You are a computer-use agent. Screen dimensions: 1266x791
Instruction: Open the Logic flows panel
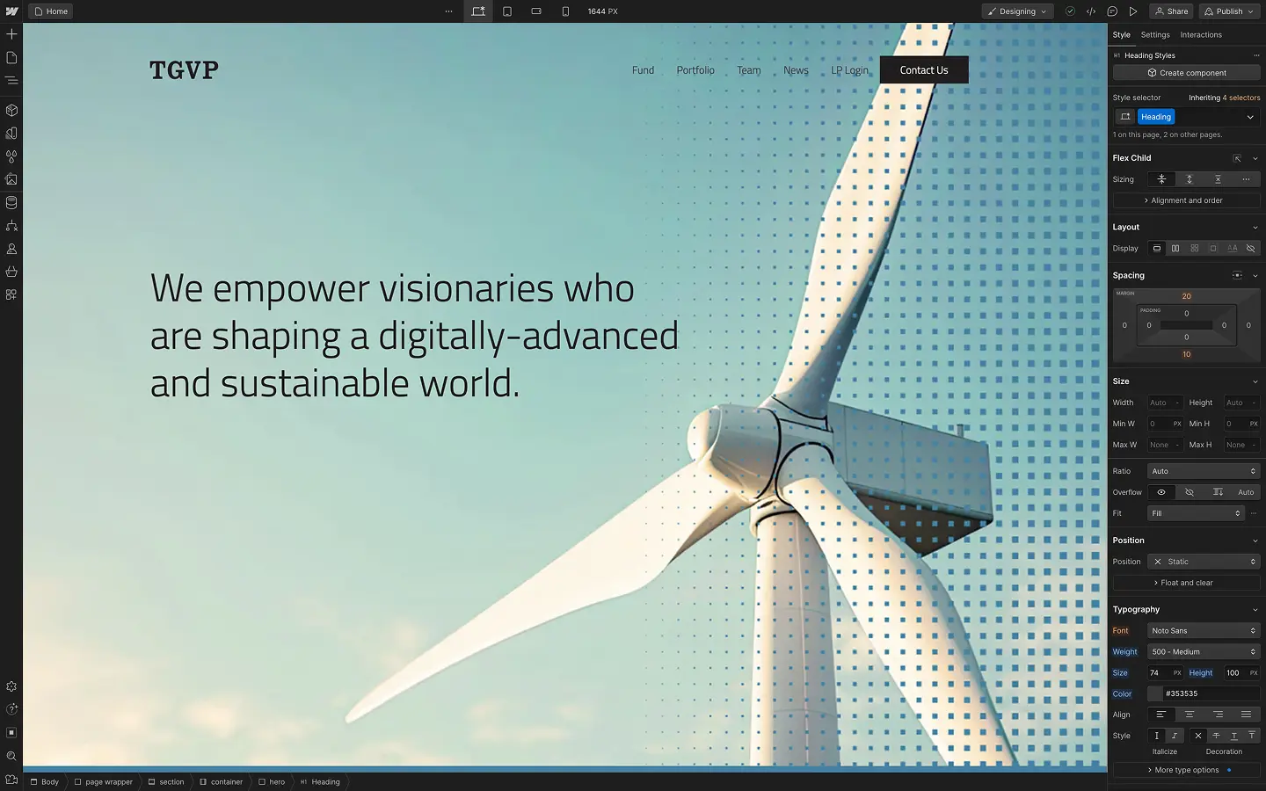[x=11, y=226]
